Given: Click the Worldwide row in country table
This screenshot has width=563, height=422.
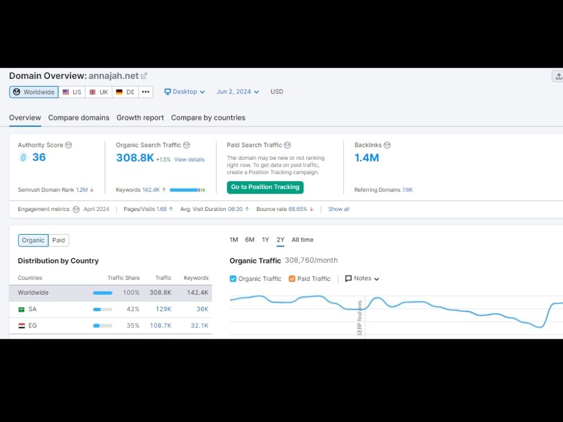Looking at the screenshot, I should 110,293.
